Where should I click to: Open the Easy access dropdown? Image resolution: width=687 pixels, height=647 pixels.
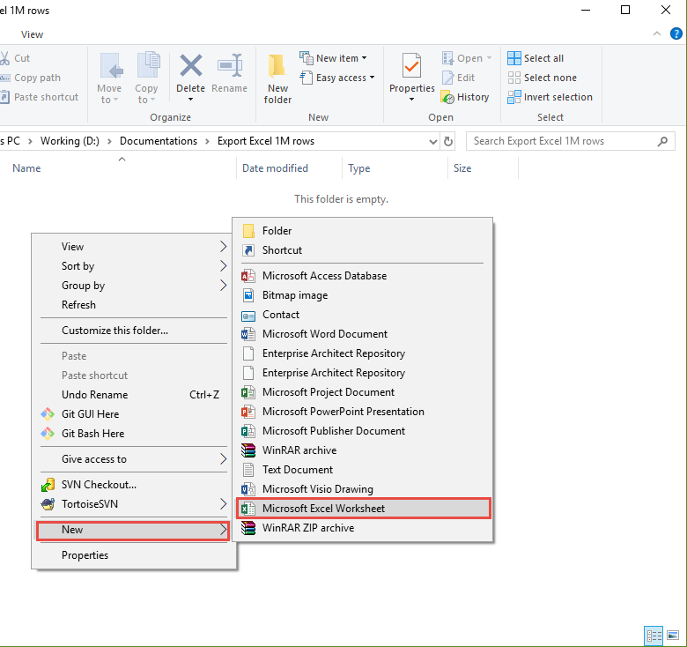(339, 78)
